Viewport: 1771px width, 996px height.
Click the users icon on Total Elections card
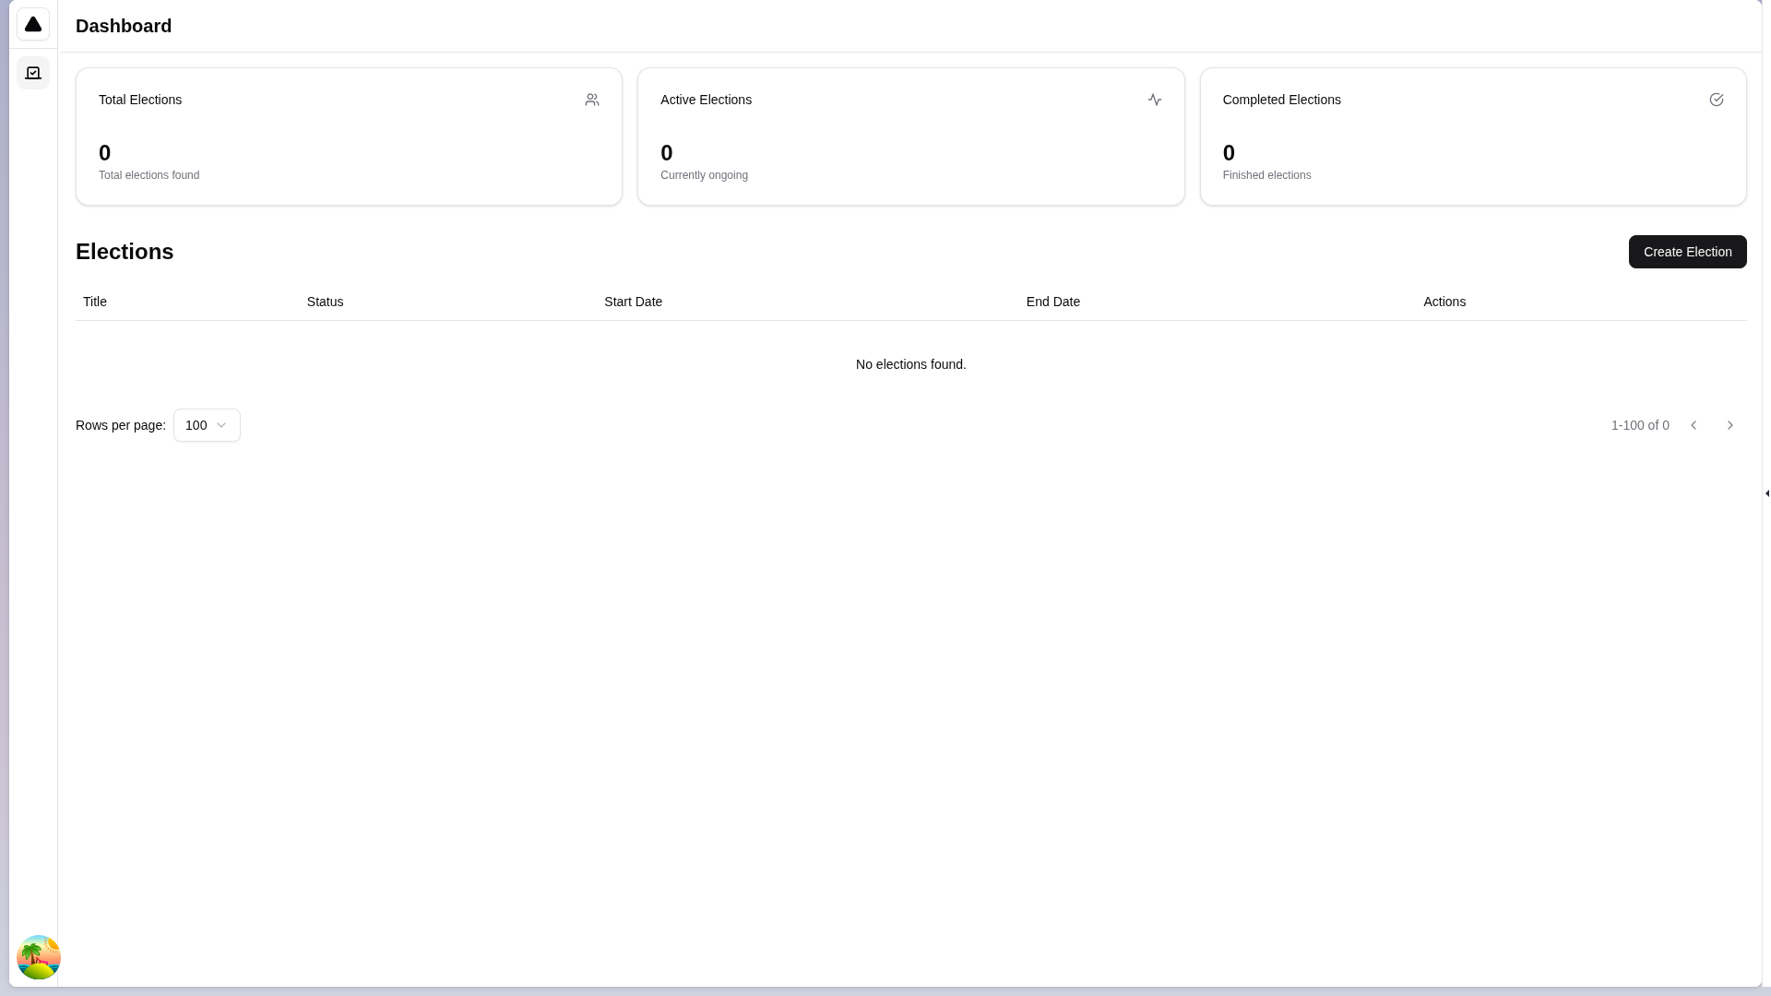(x=592, y=100)
